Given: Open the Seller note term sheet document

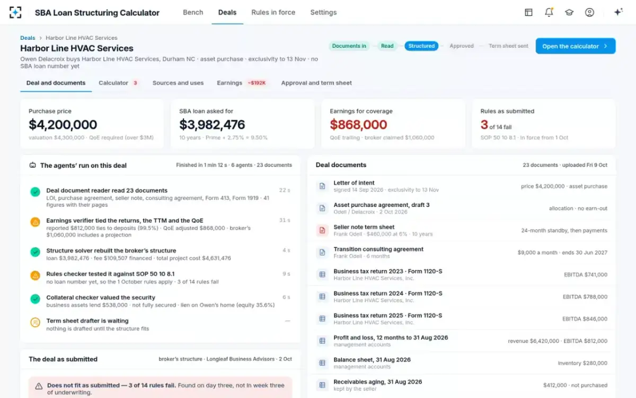Looking at the screenshot, I should tap(462, 230).
